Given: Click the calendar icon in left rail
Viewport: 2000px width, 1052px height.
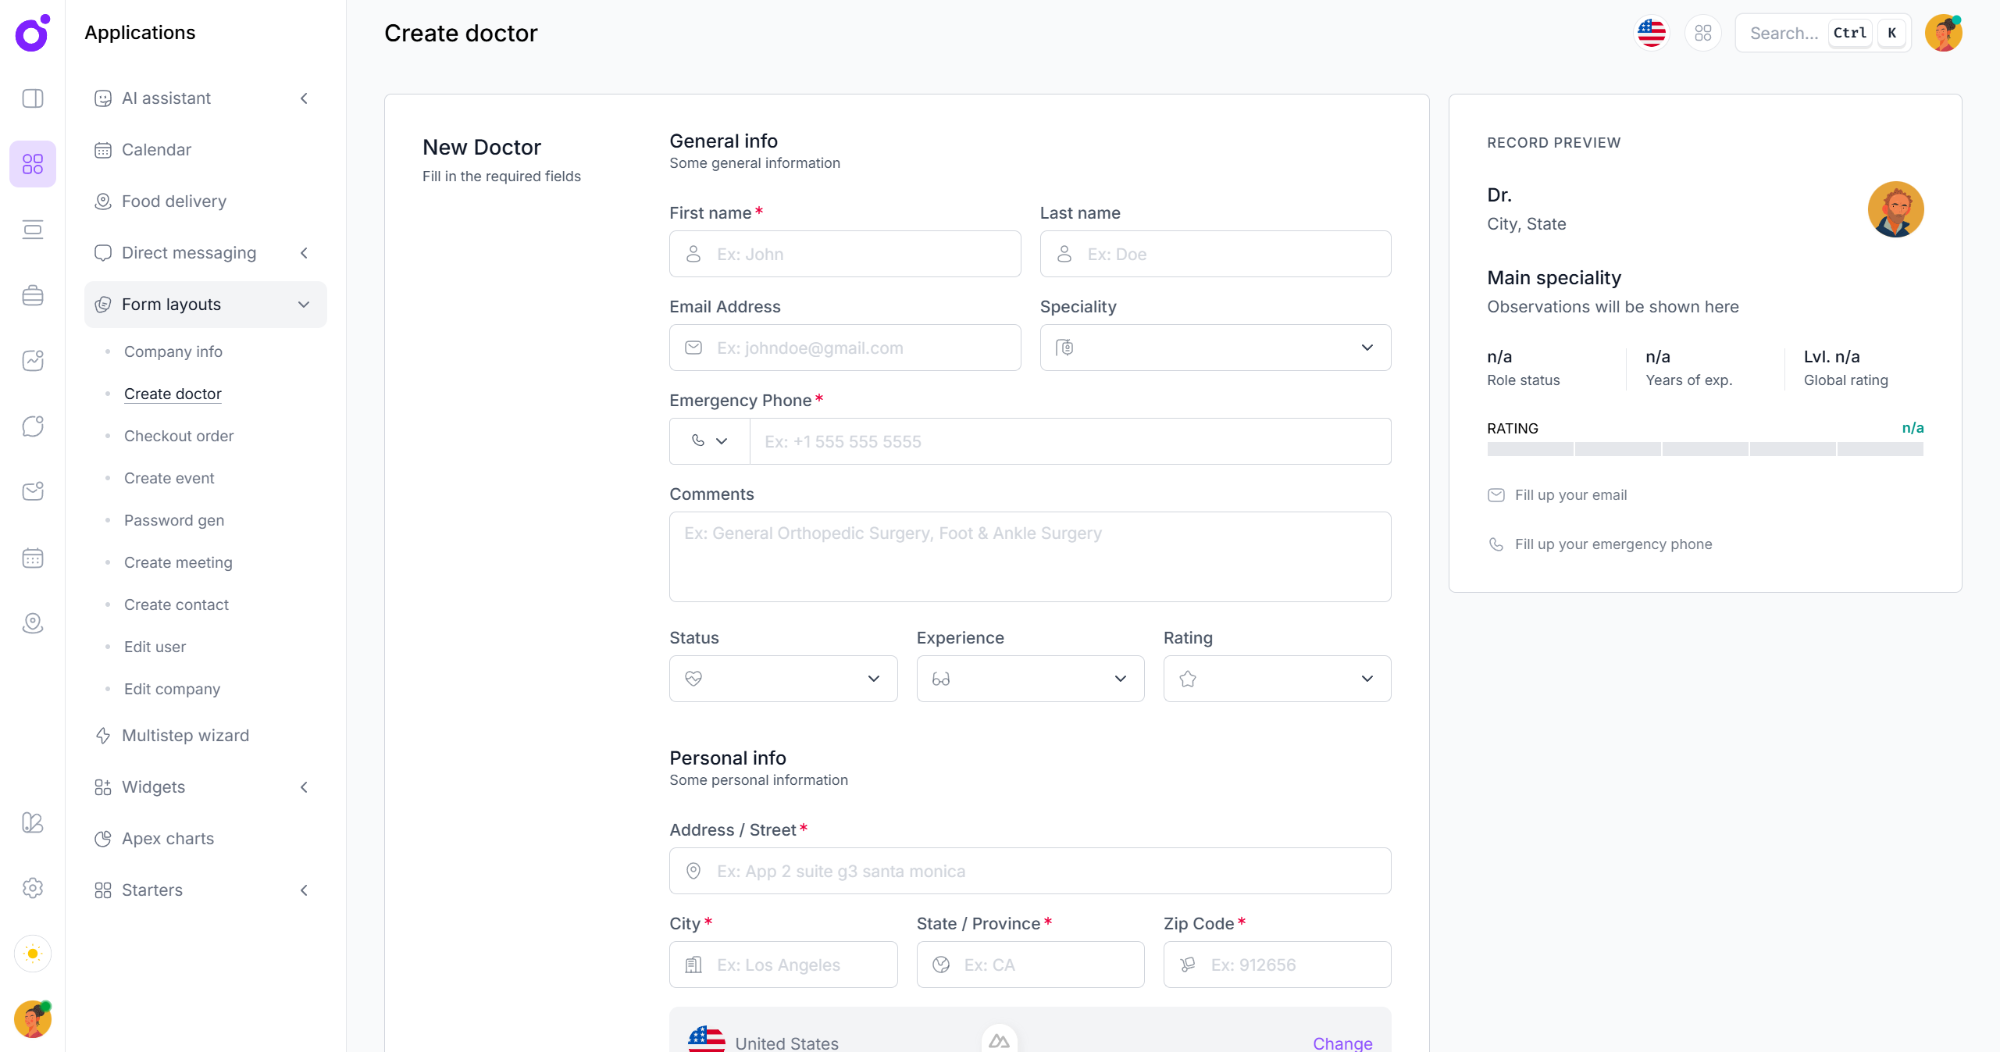Looking at the screenshot, I should pos(33,558).
